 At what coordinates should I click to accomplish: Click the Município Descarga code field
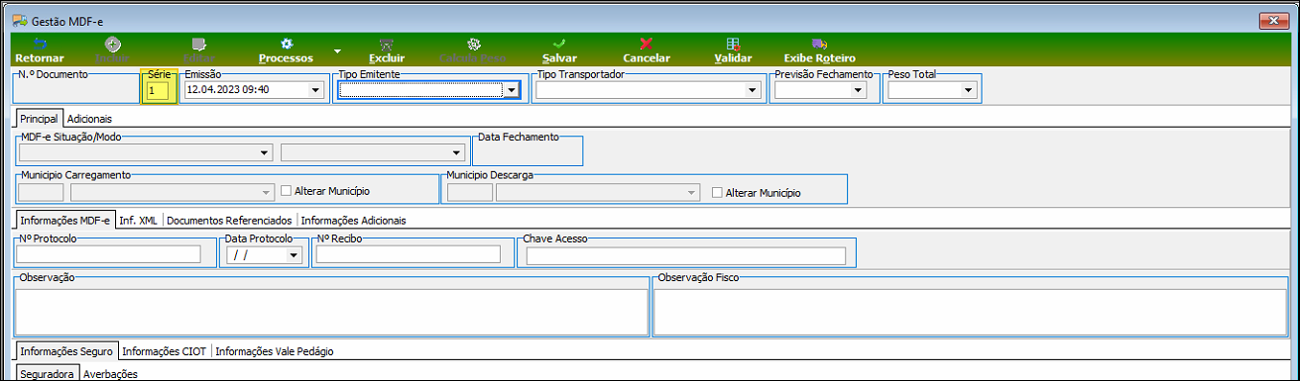[x=469, y=193]
